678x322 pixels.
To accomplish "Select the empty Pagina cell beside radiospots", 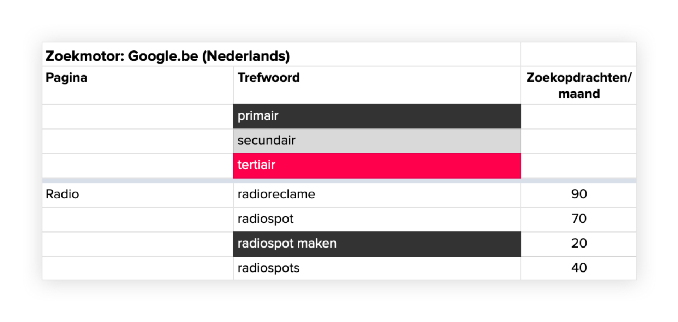I will coord(138,268).
